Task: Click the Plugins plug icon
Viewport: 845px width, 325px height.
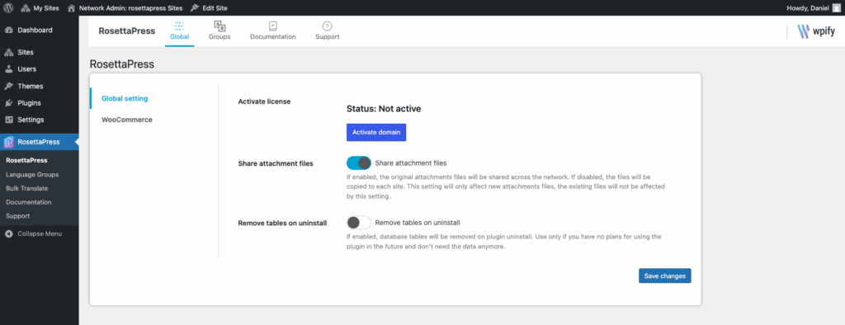Action: tap(8, 103)
